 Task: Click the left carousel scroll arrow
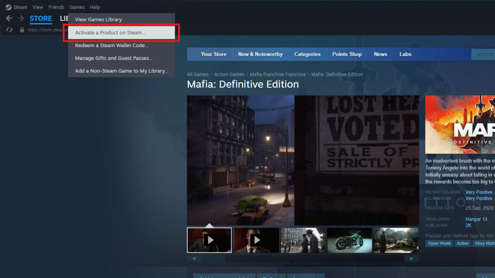tap(194, 259)
